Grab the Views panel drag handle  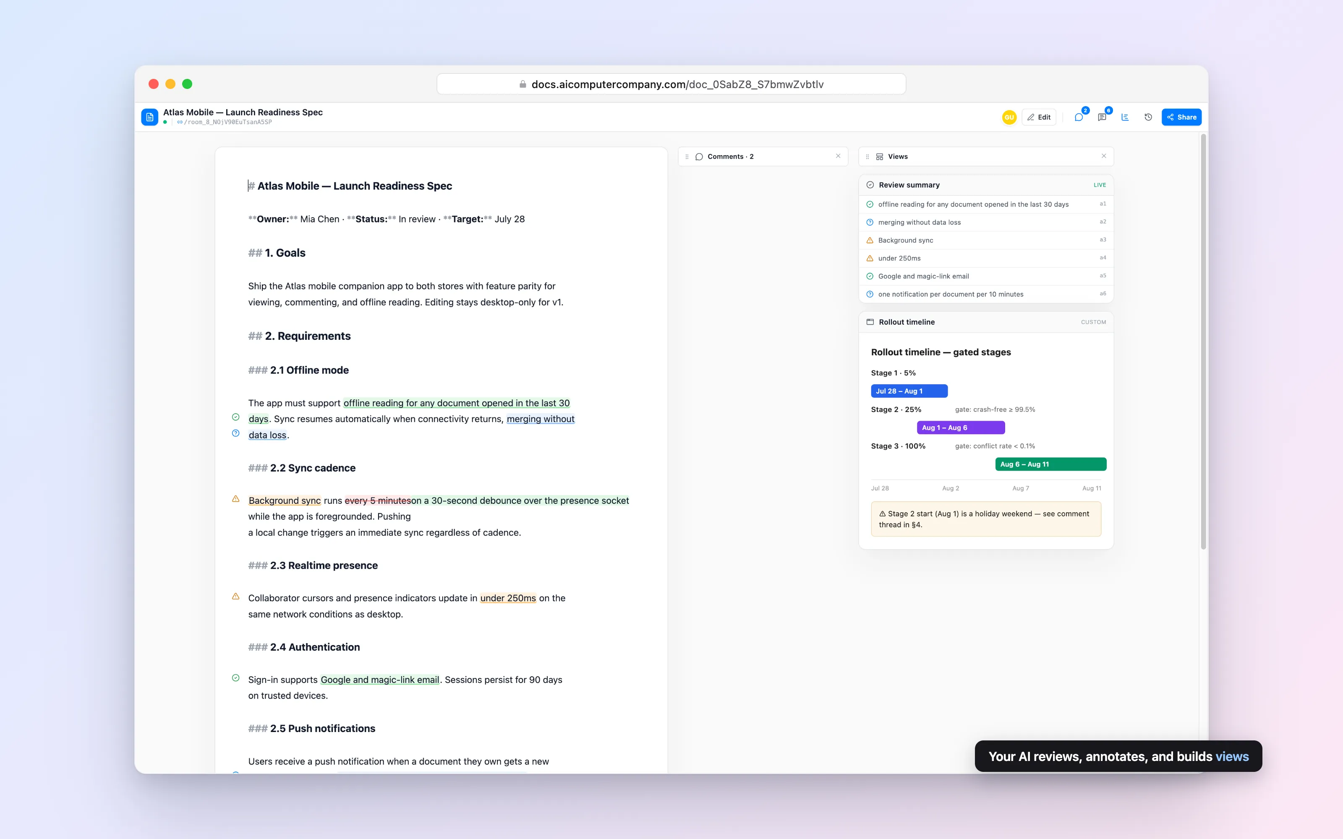(x=867, y=156)
